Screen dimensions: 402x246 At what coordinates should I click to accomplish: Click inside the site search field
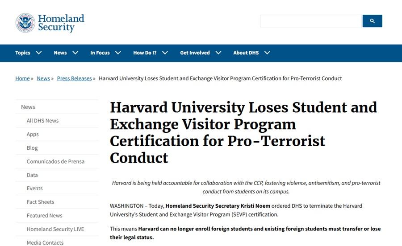(310, 21)
